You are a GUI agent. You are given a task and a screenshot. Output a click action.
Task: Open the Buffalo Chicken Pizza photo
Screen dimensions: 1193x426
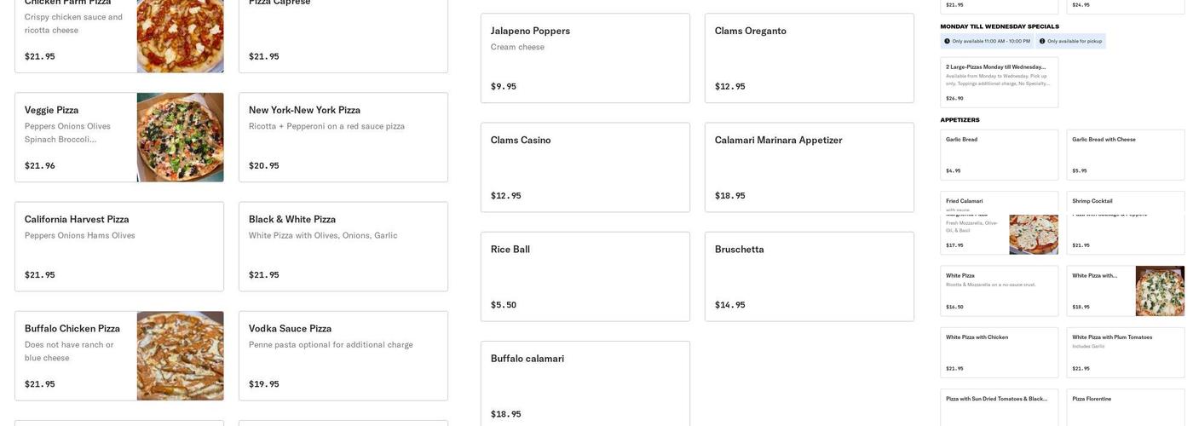(x=180, y=355)
